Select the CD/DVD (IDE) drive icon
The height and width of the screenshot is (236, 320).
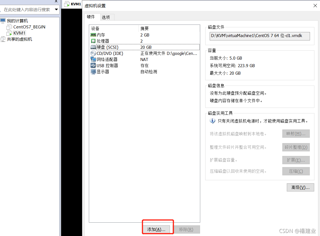tap(94, 53)
